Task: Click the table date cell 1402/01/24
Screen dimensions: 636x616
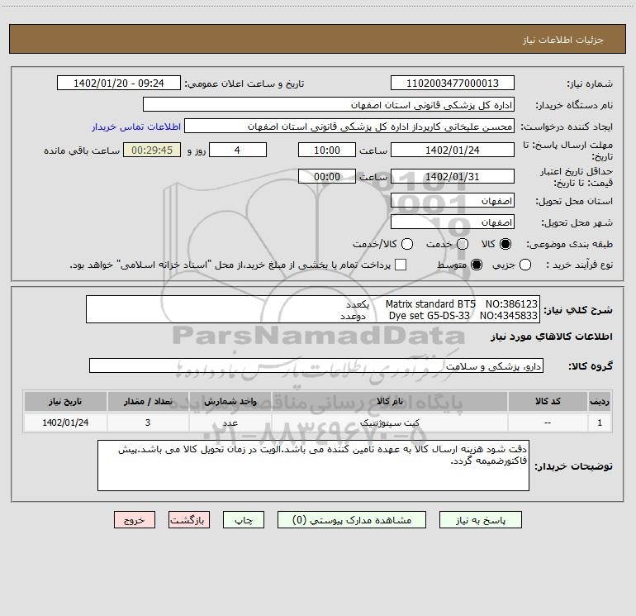Action: click(65, 423)
